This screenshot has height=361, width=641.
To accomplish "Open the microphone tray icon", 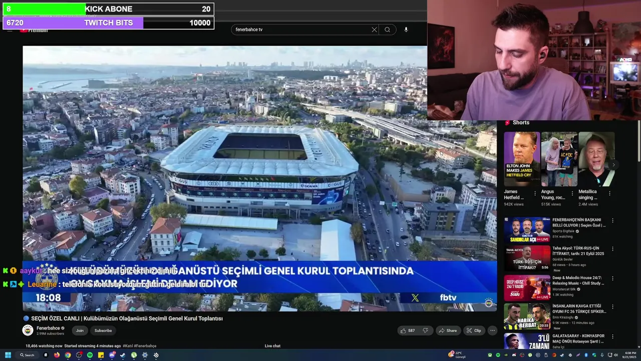I will pyautogui.click(x=602, y=355).
